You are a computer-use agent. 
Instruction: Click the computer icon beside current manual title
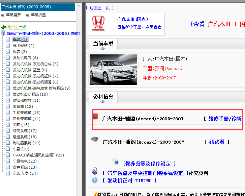tap(3, 33)
